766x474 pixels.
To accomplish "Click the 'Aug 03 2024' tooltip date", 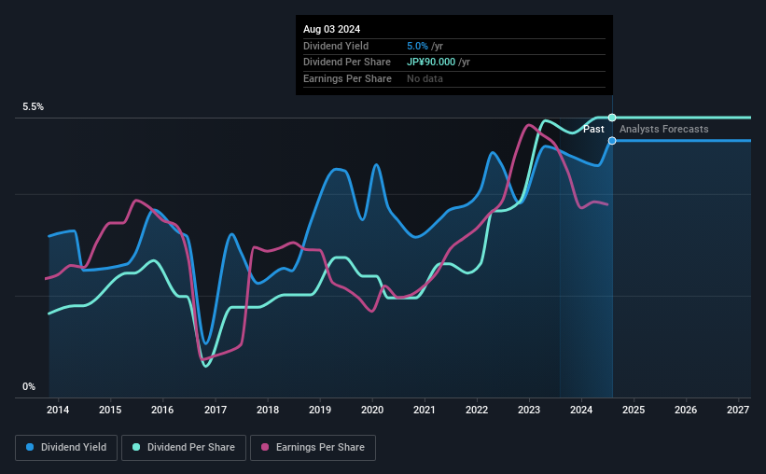I will click(332, 29).
